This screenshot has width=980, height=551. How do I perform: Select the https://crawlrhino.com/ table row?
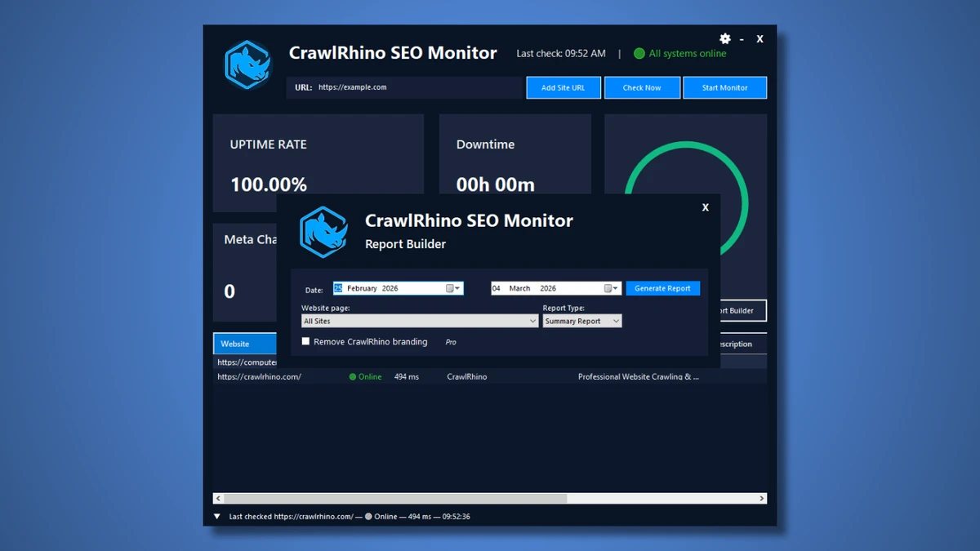[490, 377]
